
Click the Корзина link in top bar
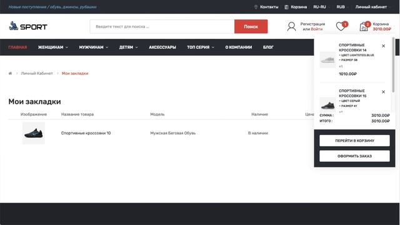click(x=299, y=7)
